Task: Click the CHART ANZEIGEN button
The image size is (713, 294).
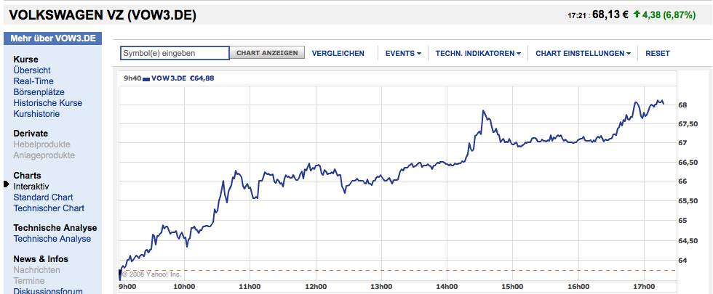Action: click(267, 53)
